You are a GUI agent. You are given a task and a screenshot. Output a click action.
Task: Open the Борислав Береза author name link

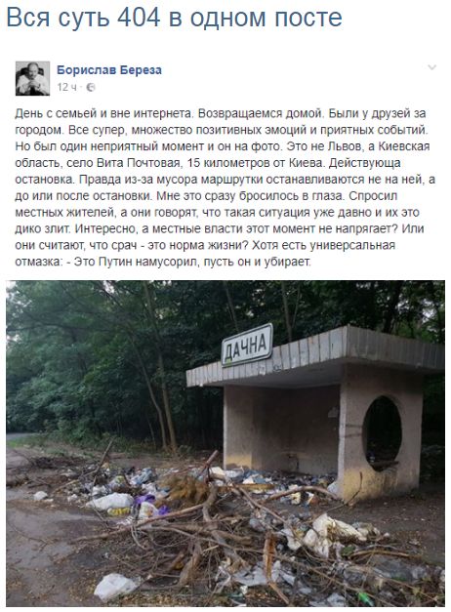click(109, 70)
